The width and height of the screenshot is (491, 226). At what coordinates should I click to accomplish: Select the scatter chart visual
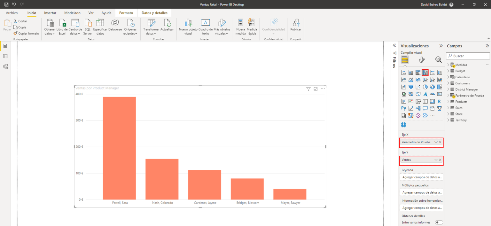pos(418,87)
